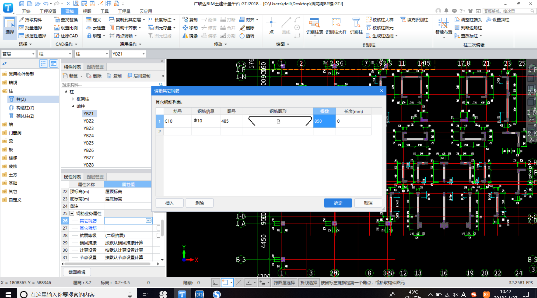The image size is (537, 298).
Task: Toggle checkbox in 抗震等级 row
Action: click(x=158, y=235)
